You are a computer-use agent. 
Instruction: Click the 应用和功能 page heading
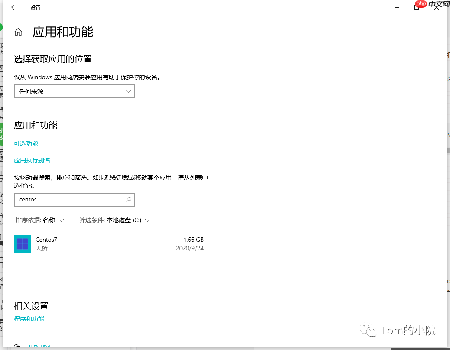click(62, 32)
